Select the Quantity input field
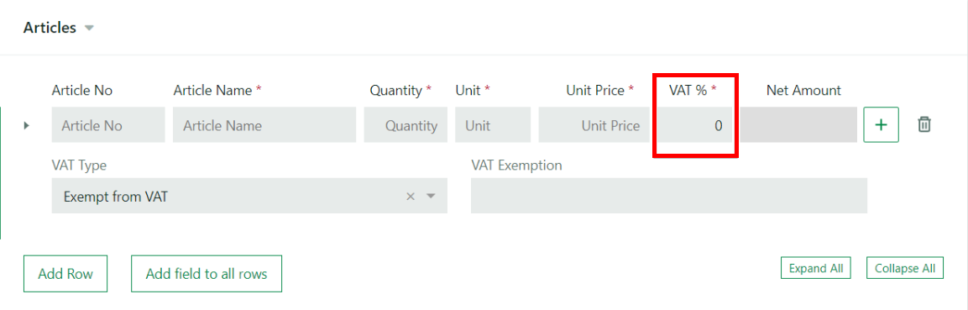 coord(406,125)
